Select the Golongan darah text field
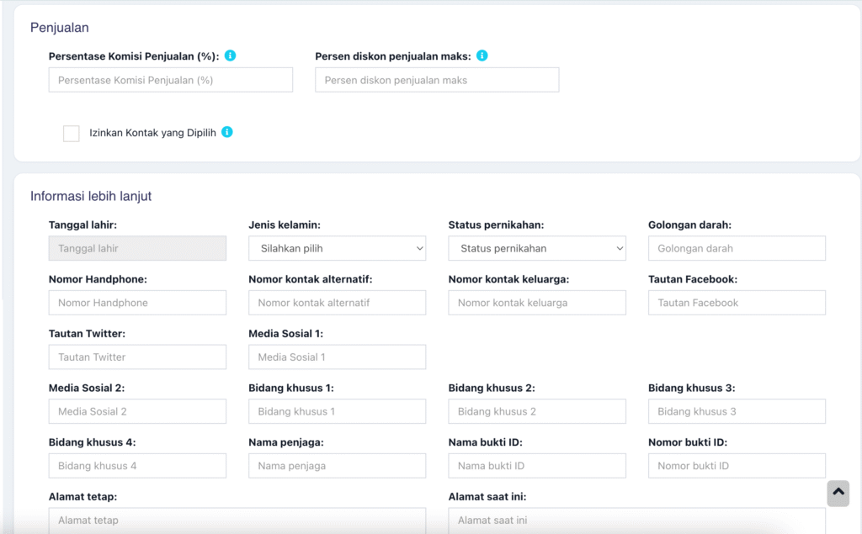The image size is (862, 534). (737, 248)
